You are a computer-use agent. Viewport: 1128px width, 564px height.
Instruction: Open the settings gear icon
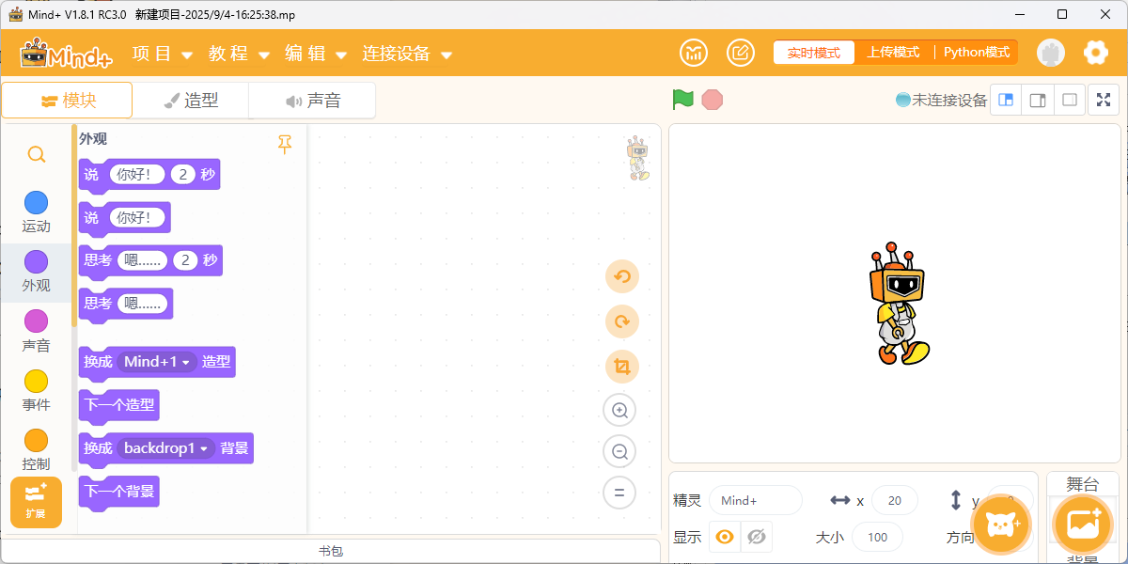[x=1096, y=53]
